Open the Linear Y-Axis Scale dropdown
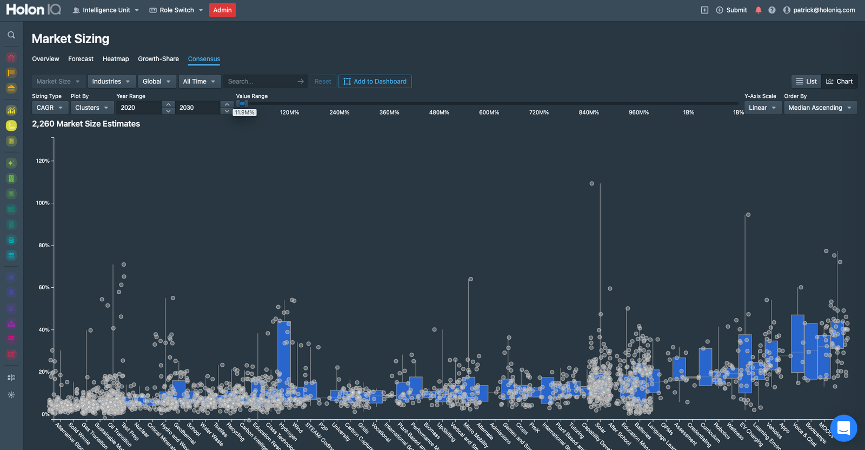Screen dimensions: 865x450 (x=762, y=108)
